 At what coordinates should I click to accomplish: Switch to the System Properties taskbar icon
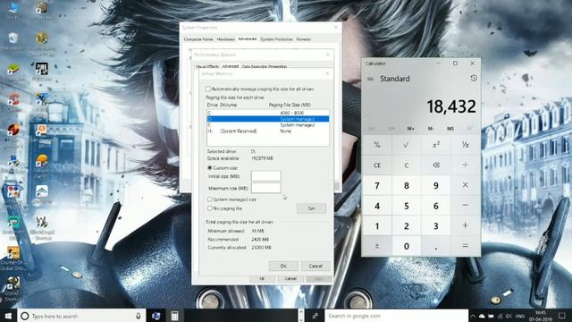[156, 316]
